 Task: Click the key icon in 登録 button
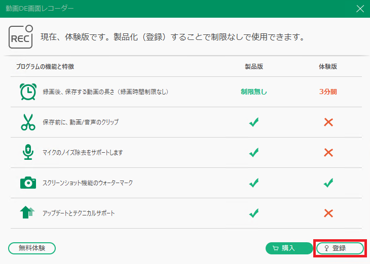click(326, 248)
